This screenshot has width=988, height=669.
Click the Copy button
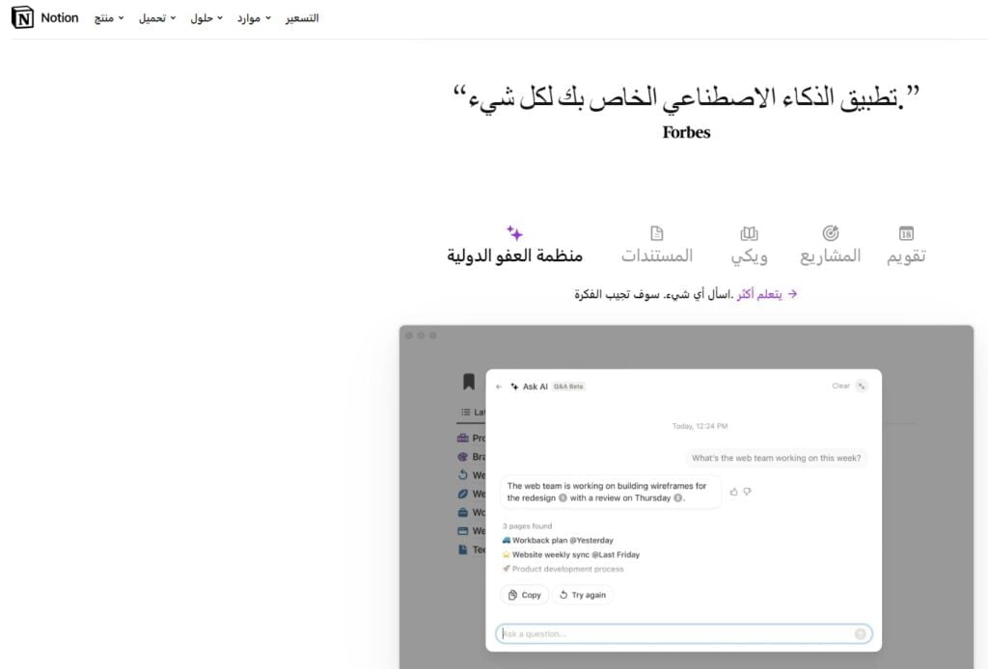(x=525, y=595)
